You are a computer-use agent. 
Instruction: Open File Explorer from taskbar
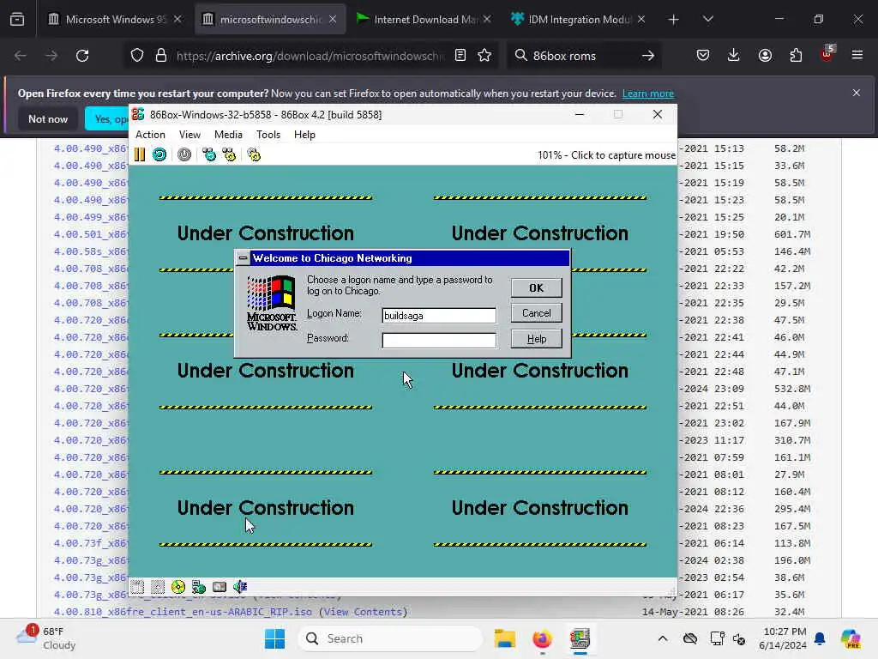click(x=504, y=638)
